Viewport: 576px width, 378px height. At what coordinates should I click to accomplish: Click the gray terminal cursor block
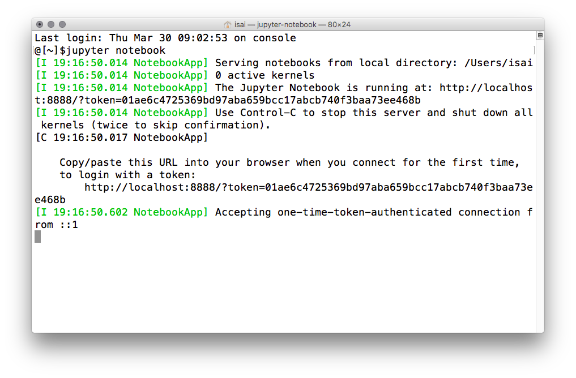coord(38,237)
